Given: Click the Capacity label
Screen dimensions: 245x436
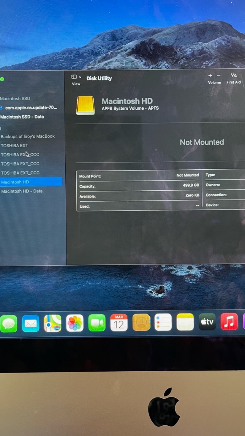Looking at the screenshot, I should coord(87,186).
